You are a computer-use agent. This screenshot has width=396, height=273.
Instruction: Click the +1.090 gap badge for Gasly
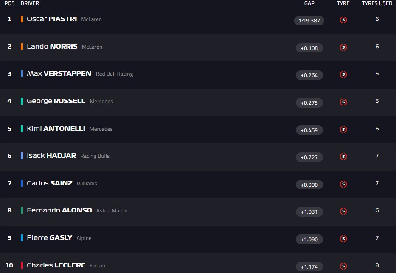coord(309,239)
